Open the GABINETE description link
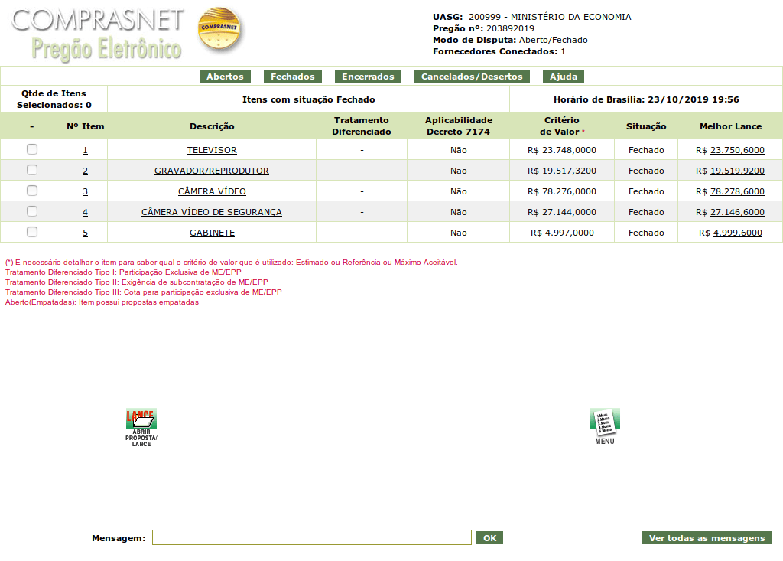This screenshot has height=561, width=783. pyautogui.click(x=212, y=233)
